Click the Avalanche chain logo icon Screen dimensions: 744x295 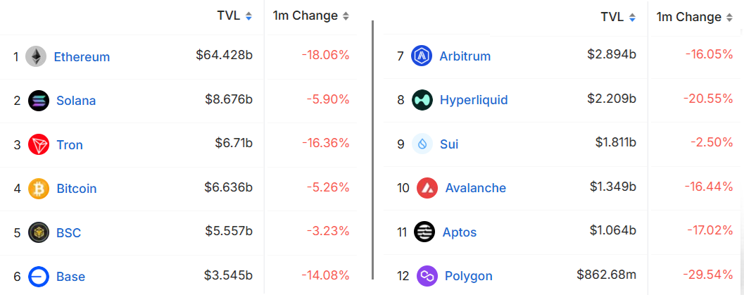coord(427,188)
